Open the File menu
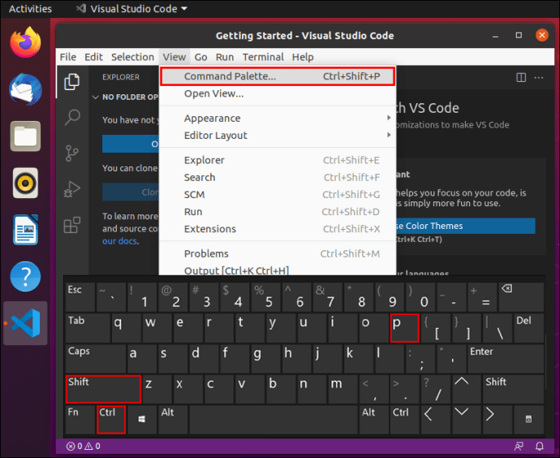The image size is (560, 458). point(68,57)
